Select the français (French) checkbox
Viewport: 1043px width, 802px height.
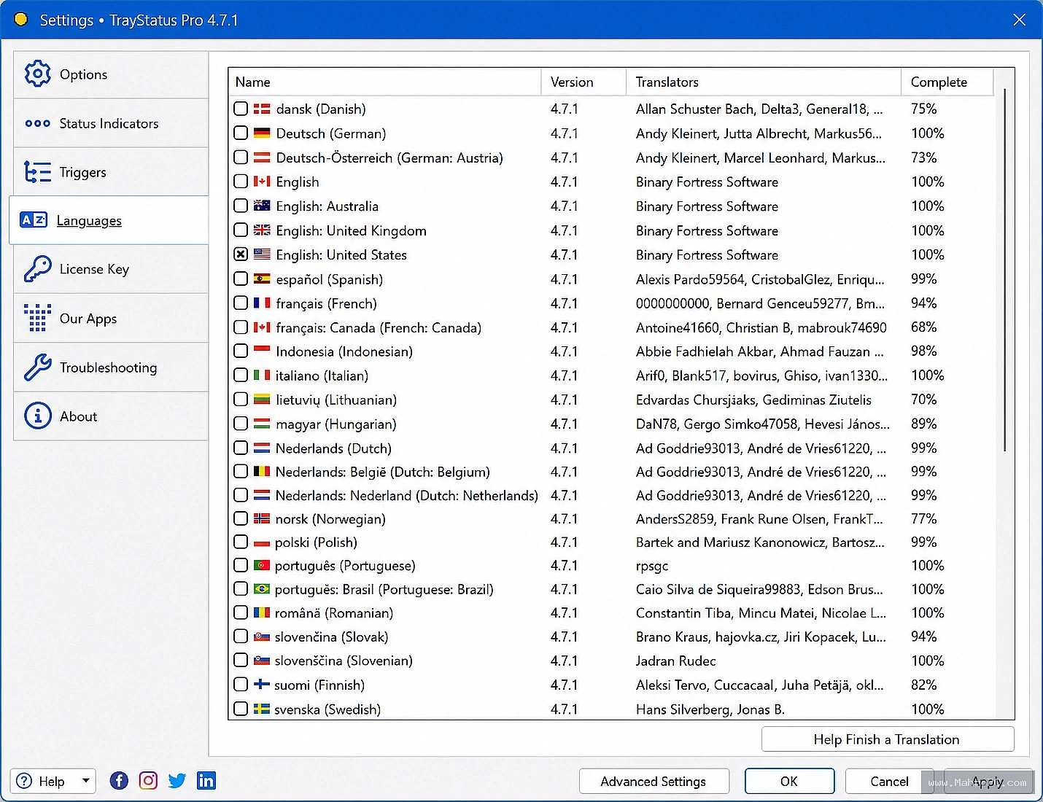tap(241, 303)
